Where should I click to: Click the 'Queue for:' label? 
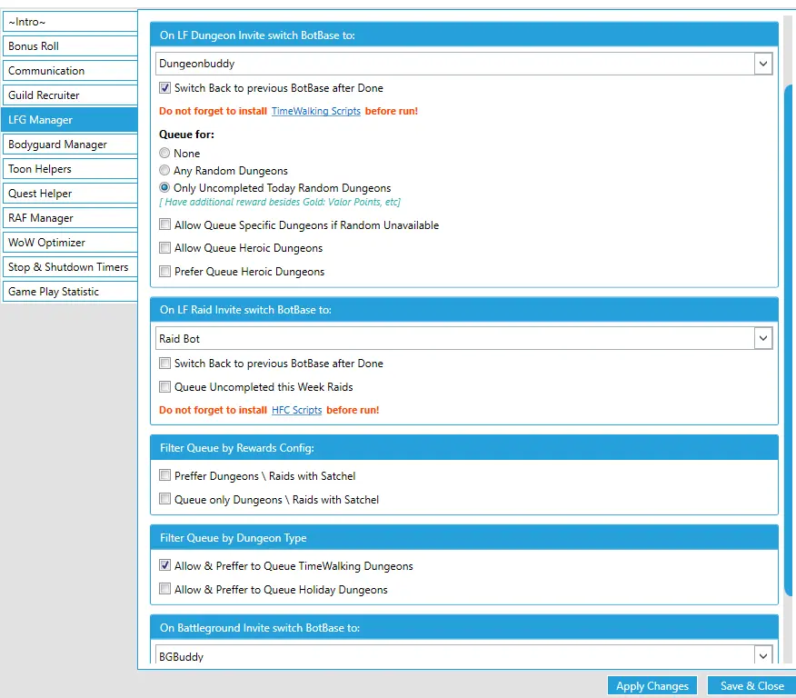tap(187, 135)
